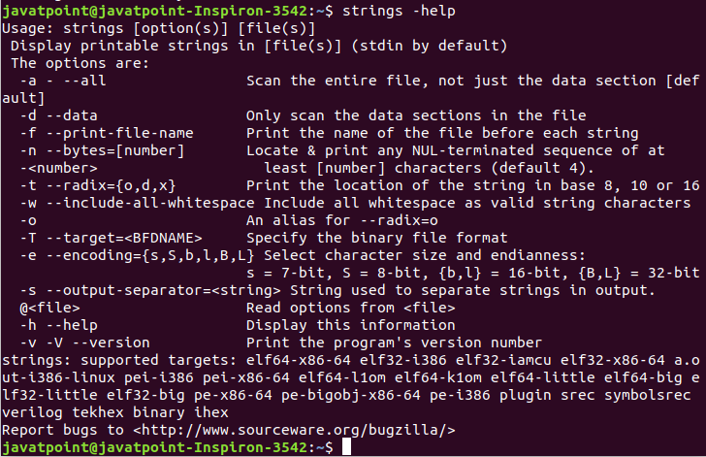Click the last javatpoint prompt username

(x=46, y=447)
